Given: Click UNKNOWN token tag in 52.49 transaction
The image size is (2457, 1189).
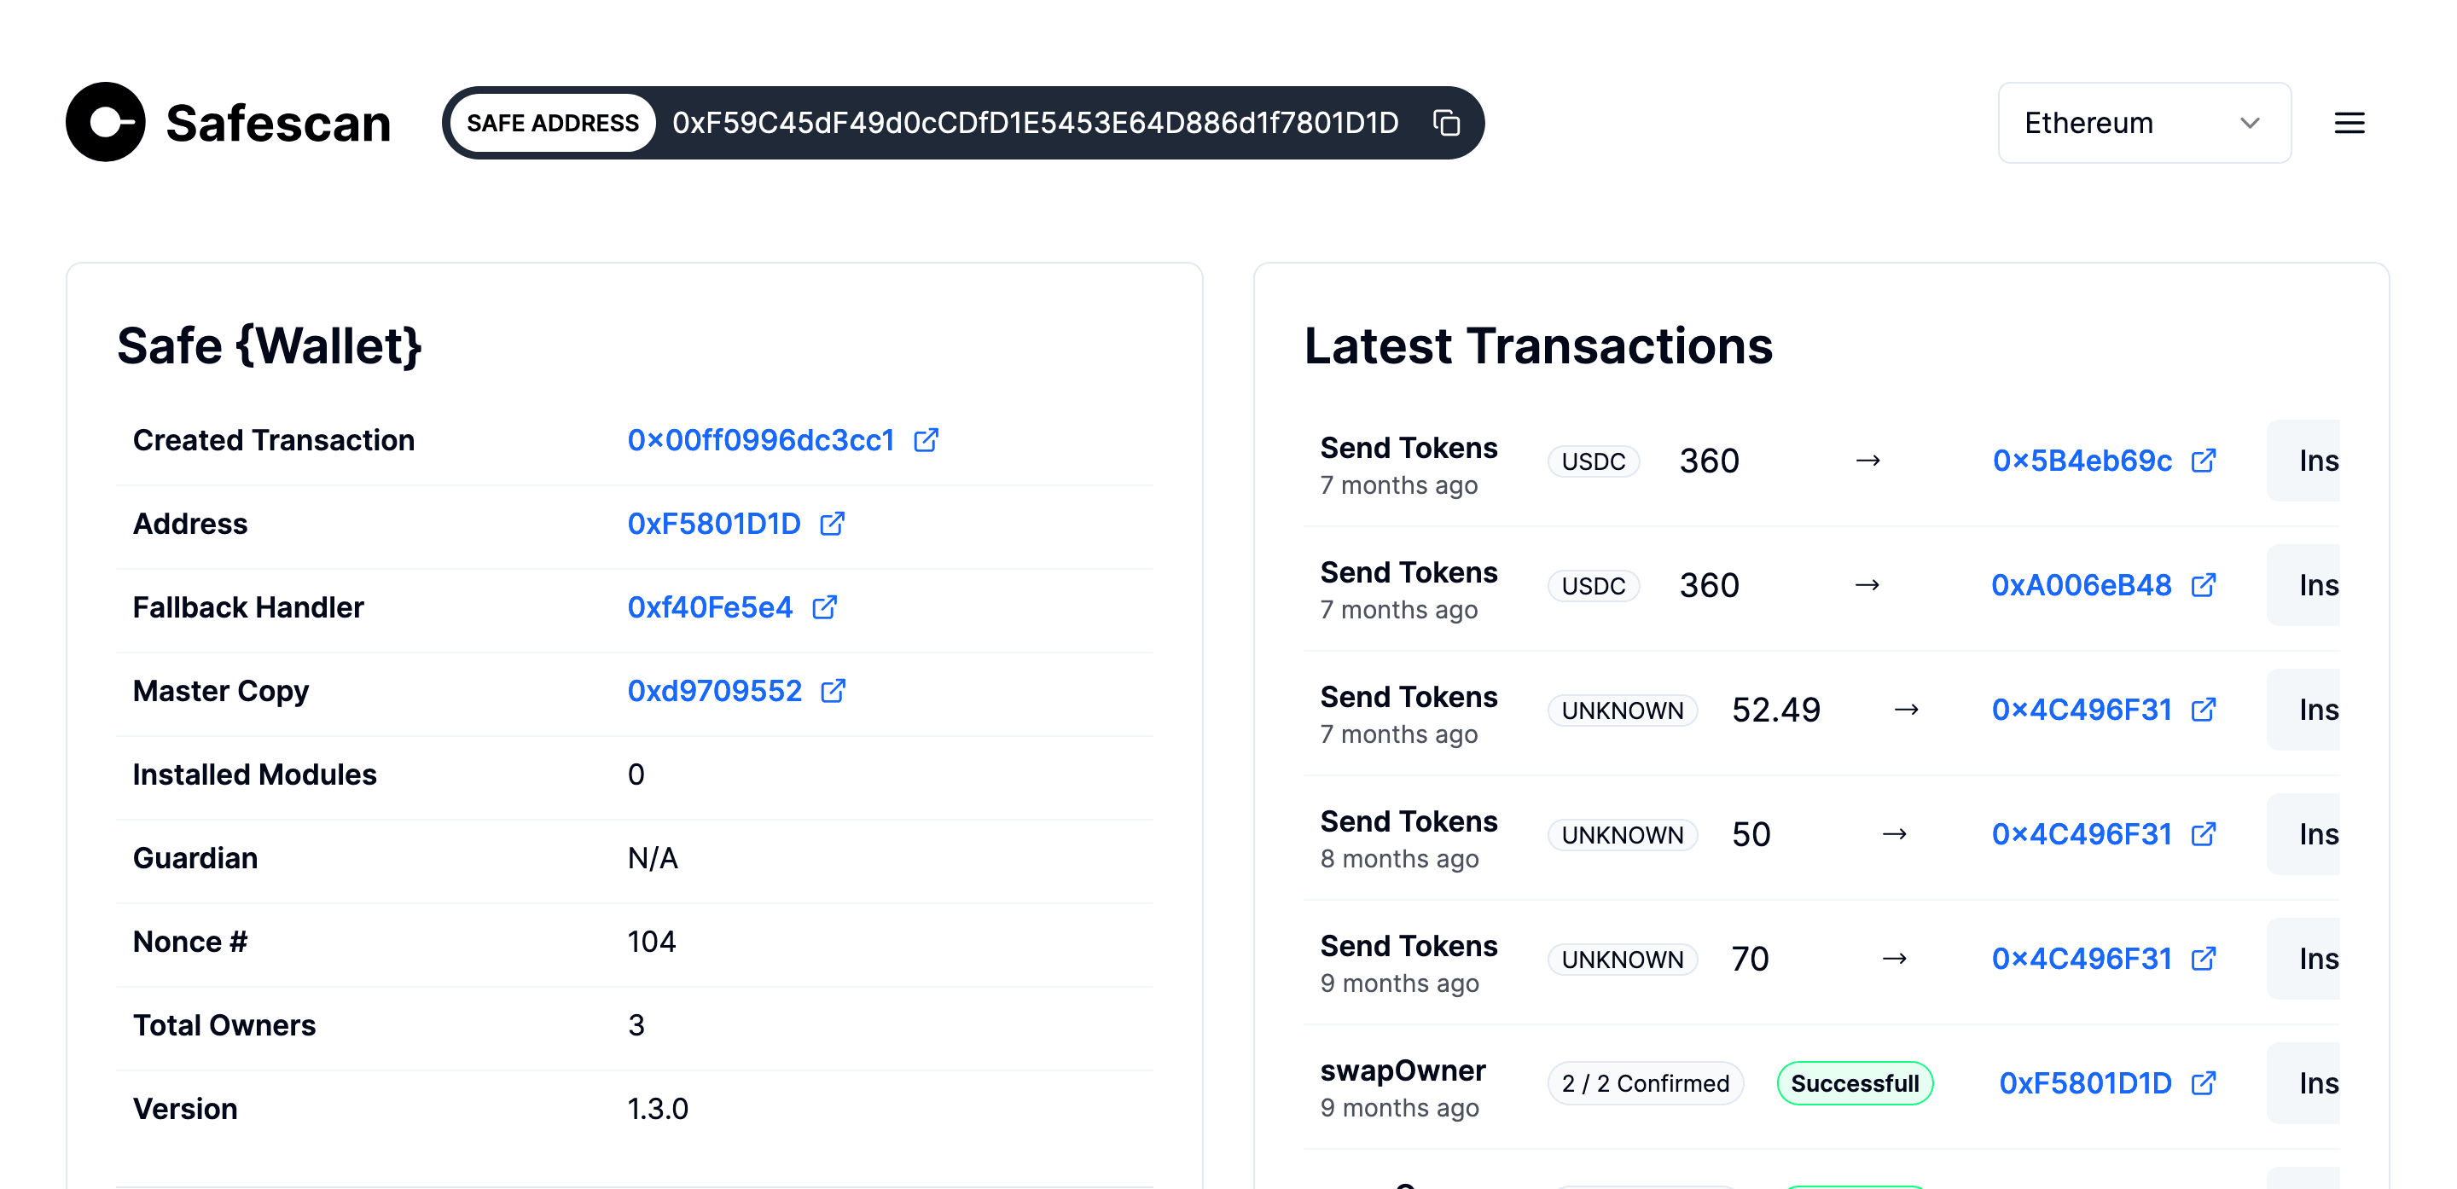Looking at the screenshot, I should 1622,710.
